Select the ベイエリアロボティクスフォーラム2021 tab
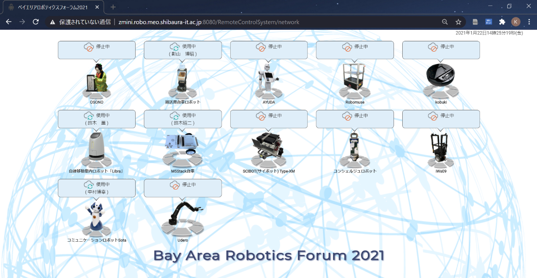The height and width of the screenshot is (278, 537). [x=52, y=7]
